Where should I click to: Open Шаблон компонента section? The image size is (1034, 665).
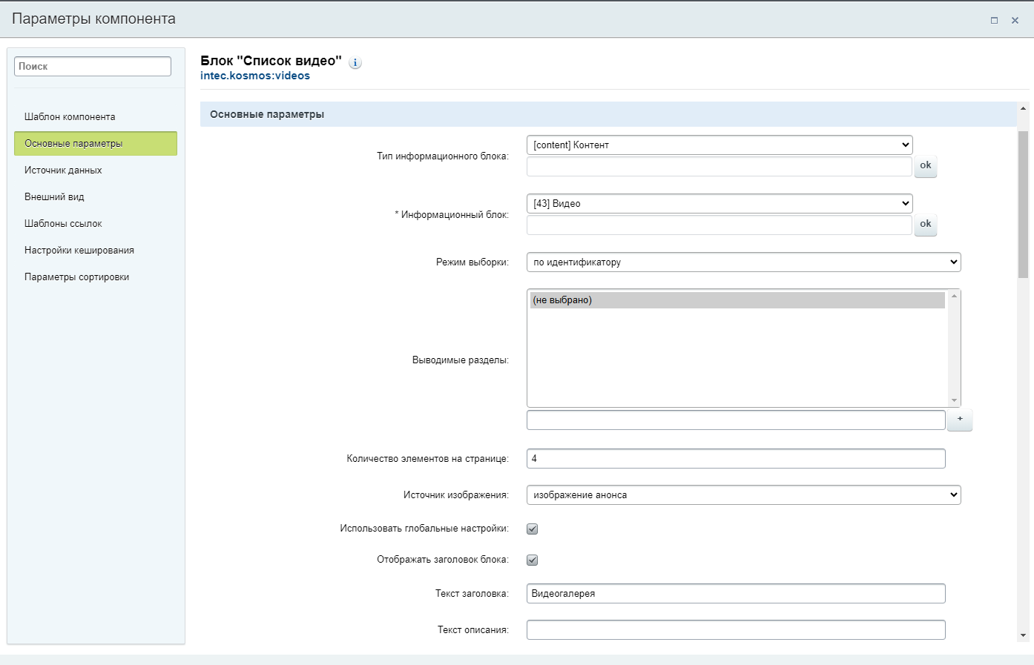[x=96, y=116]
